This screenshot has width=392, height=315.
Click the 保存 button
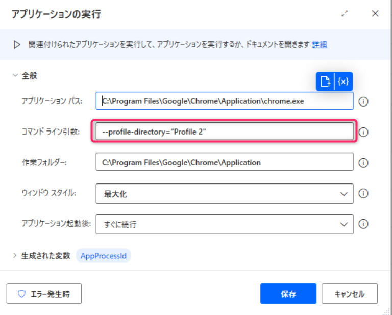tap(288, 294)
